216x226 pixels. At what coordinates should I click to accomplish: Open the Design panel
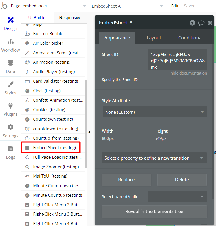coord(10,24)
